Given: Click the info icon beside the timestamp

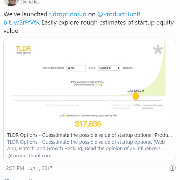Looking at the screenshot, I should (x=172, y=168).
